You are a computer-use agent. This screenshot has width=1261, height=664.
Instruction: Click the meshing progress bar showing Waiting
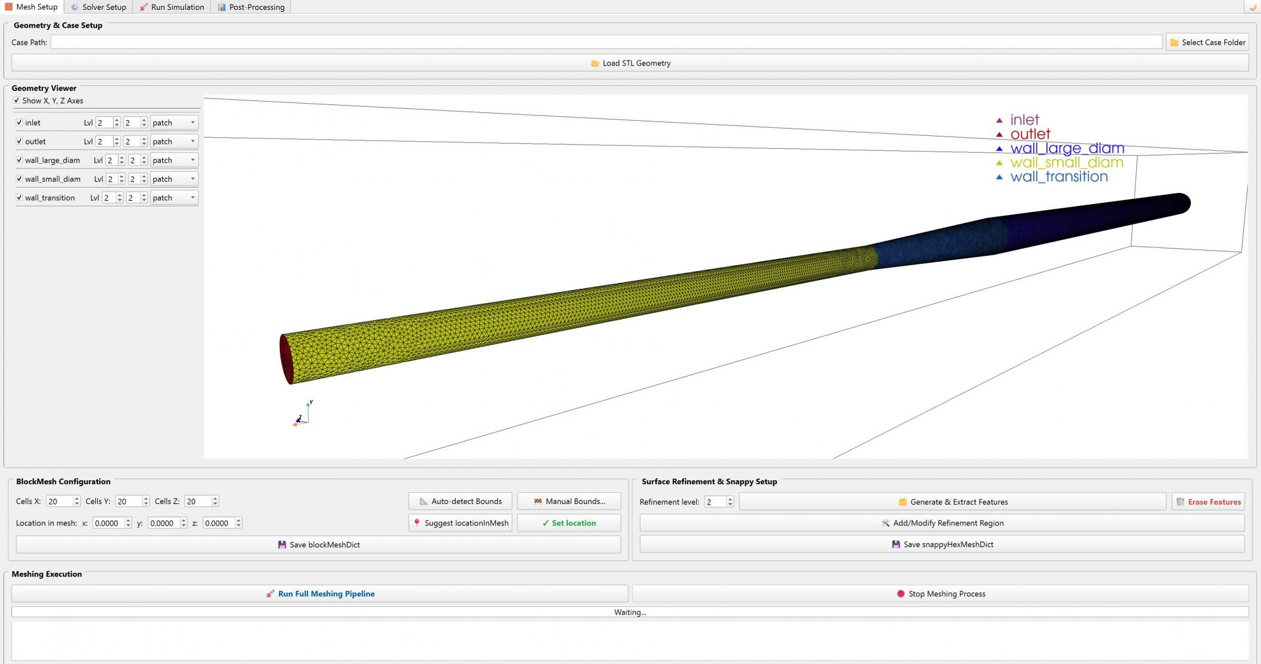pyautogui.click(x=630, y=612)
